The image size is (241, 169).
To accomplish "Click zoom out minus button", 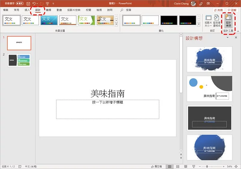I will (200, 167).
